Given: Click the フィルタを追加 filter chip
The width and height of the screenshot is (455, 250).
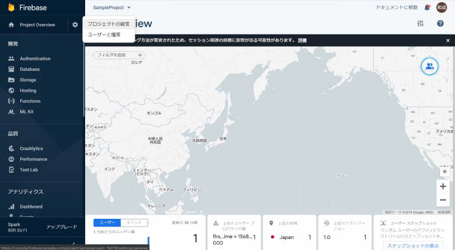Looking at the screenshot, I should pyautogui.click(x=119, y=55).
